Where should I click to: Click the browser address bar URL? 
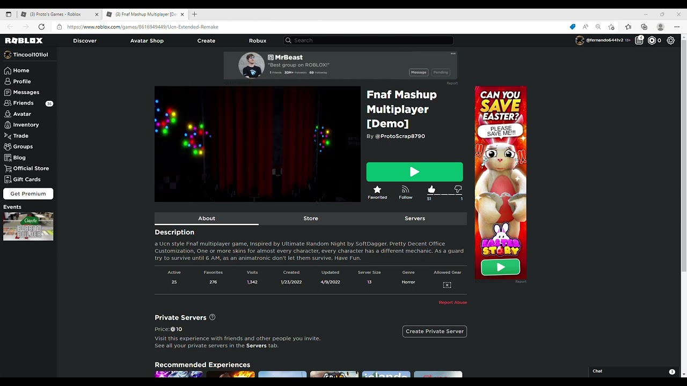pyautogui.click(x=143, y=27)
